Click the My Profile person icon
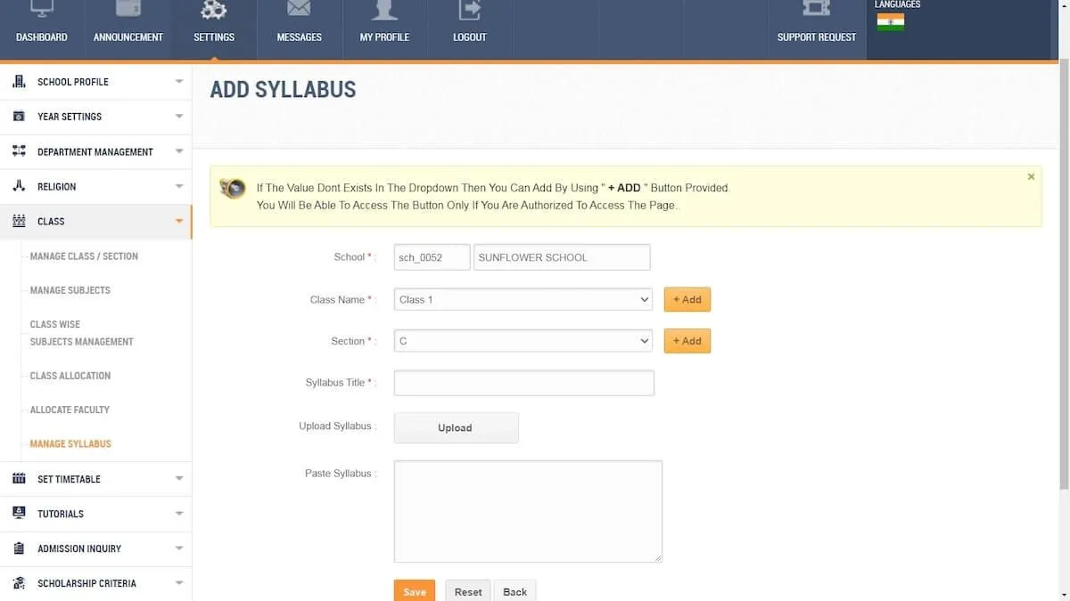 coord(384,9)
